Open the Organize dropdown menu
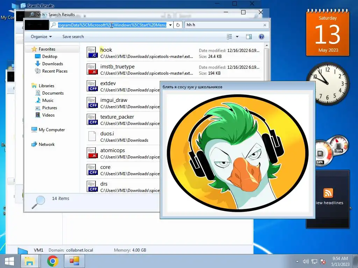The height and width of the screenshot is (268, 358). [41, 37]
